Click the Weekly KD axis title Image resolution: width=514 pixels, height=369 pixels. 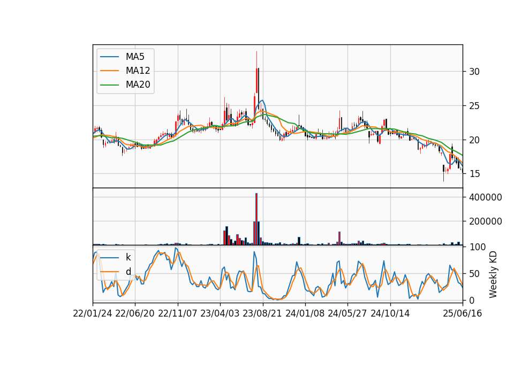[493, 274]
